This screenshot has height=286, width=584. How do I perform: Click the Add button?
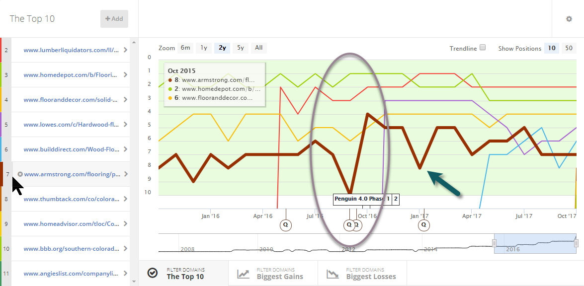[x=114, y=18]
